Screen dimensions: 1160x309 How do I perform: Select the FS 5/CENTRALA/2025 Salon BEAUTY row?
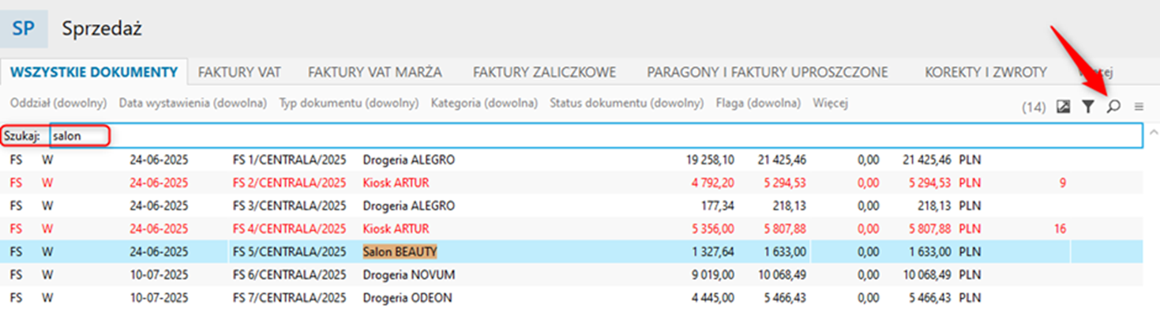(x=575, y=252)
